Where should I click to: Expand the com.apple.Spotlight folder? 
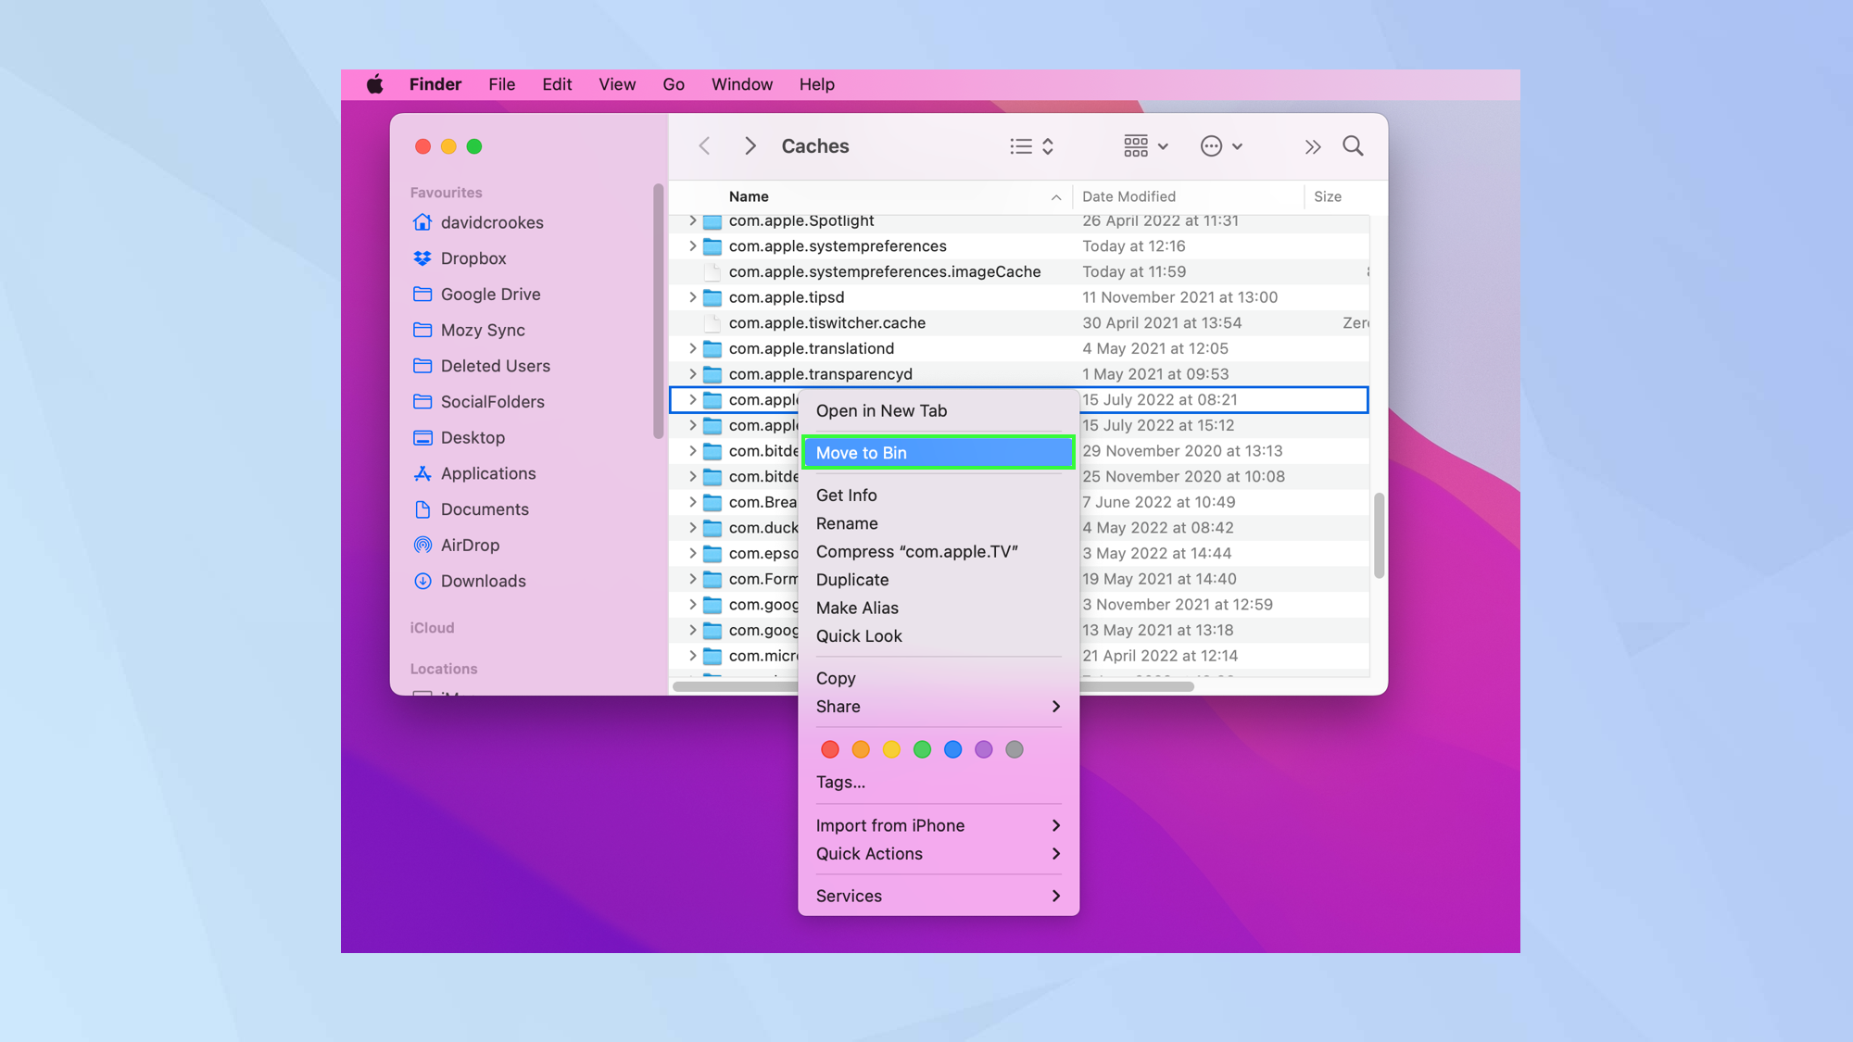tap(690, 221)
